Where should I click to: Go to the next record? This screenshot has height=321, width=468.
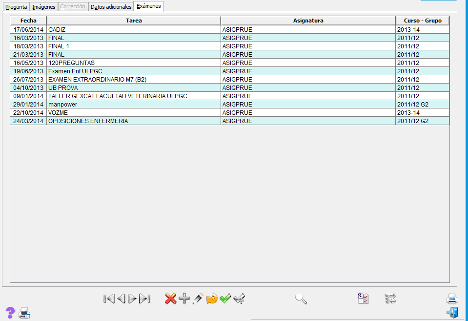click(x=132, y=299)
